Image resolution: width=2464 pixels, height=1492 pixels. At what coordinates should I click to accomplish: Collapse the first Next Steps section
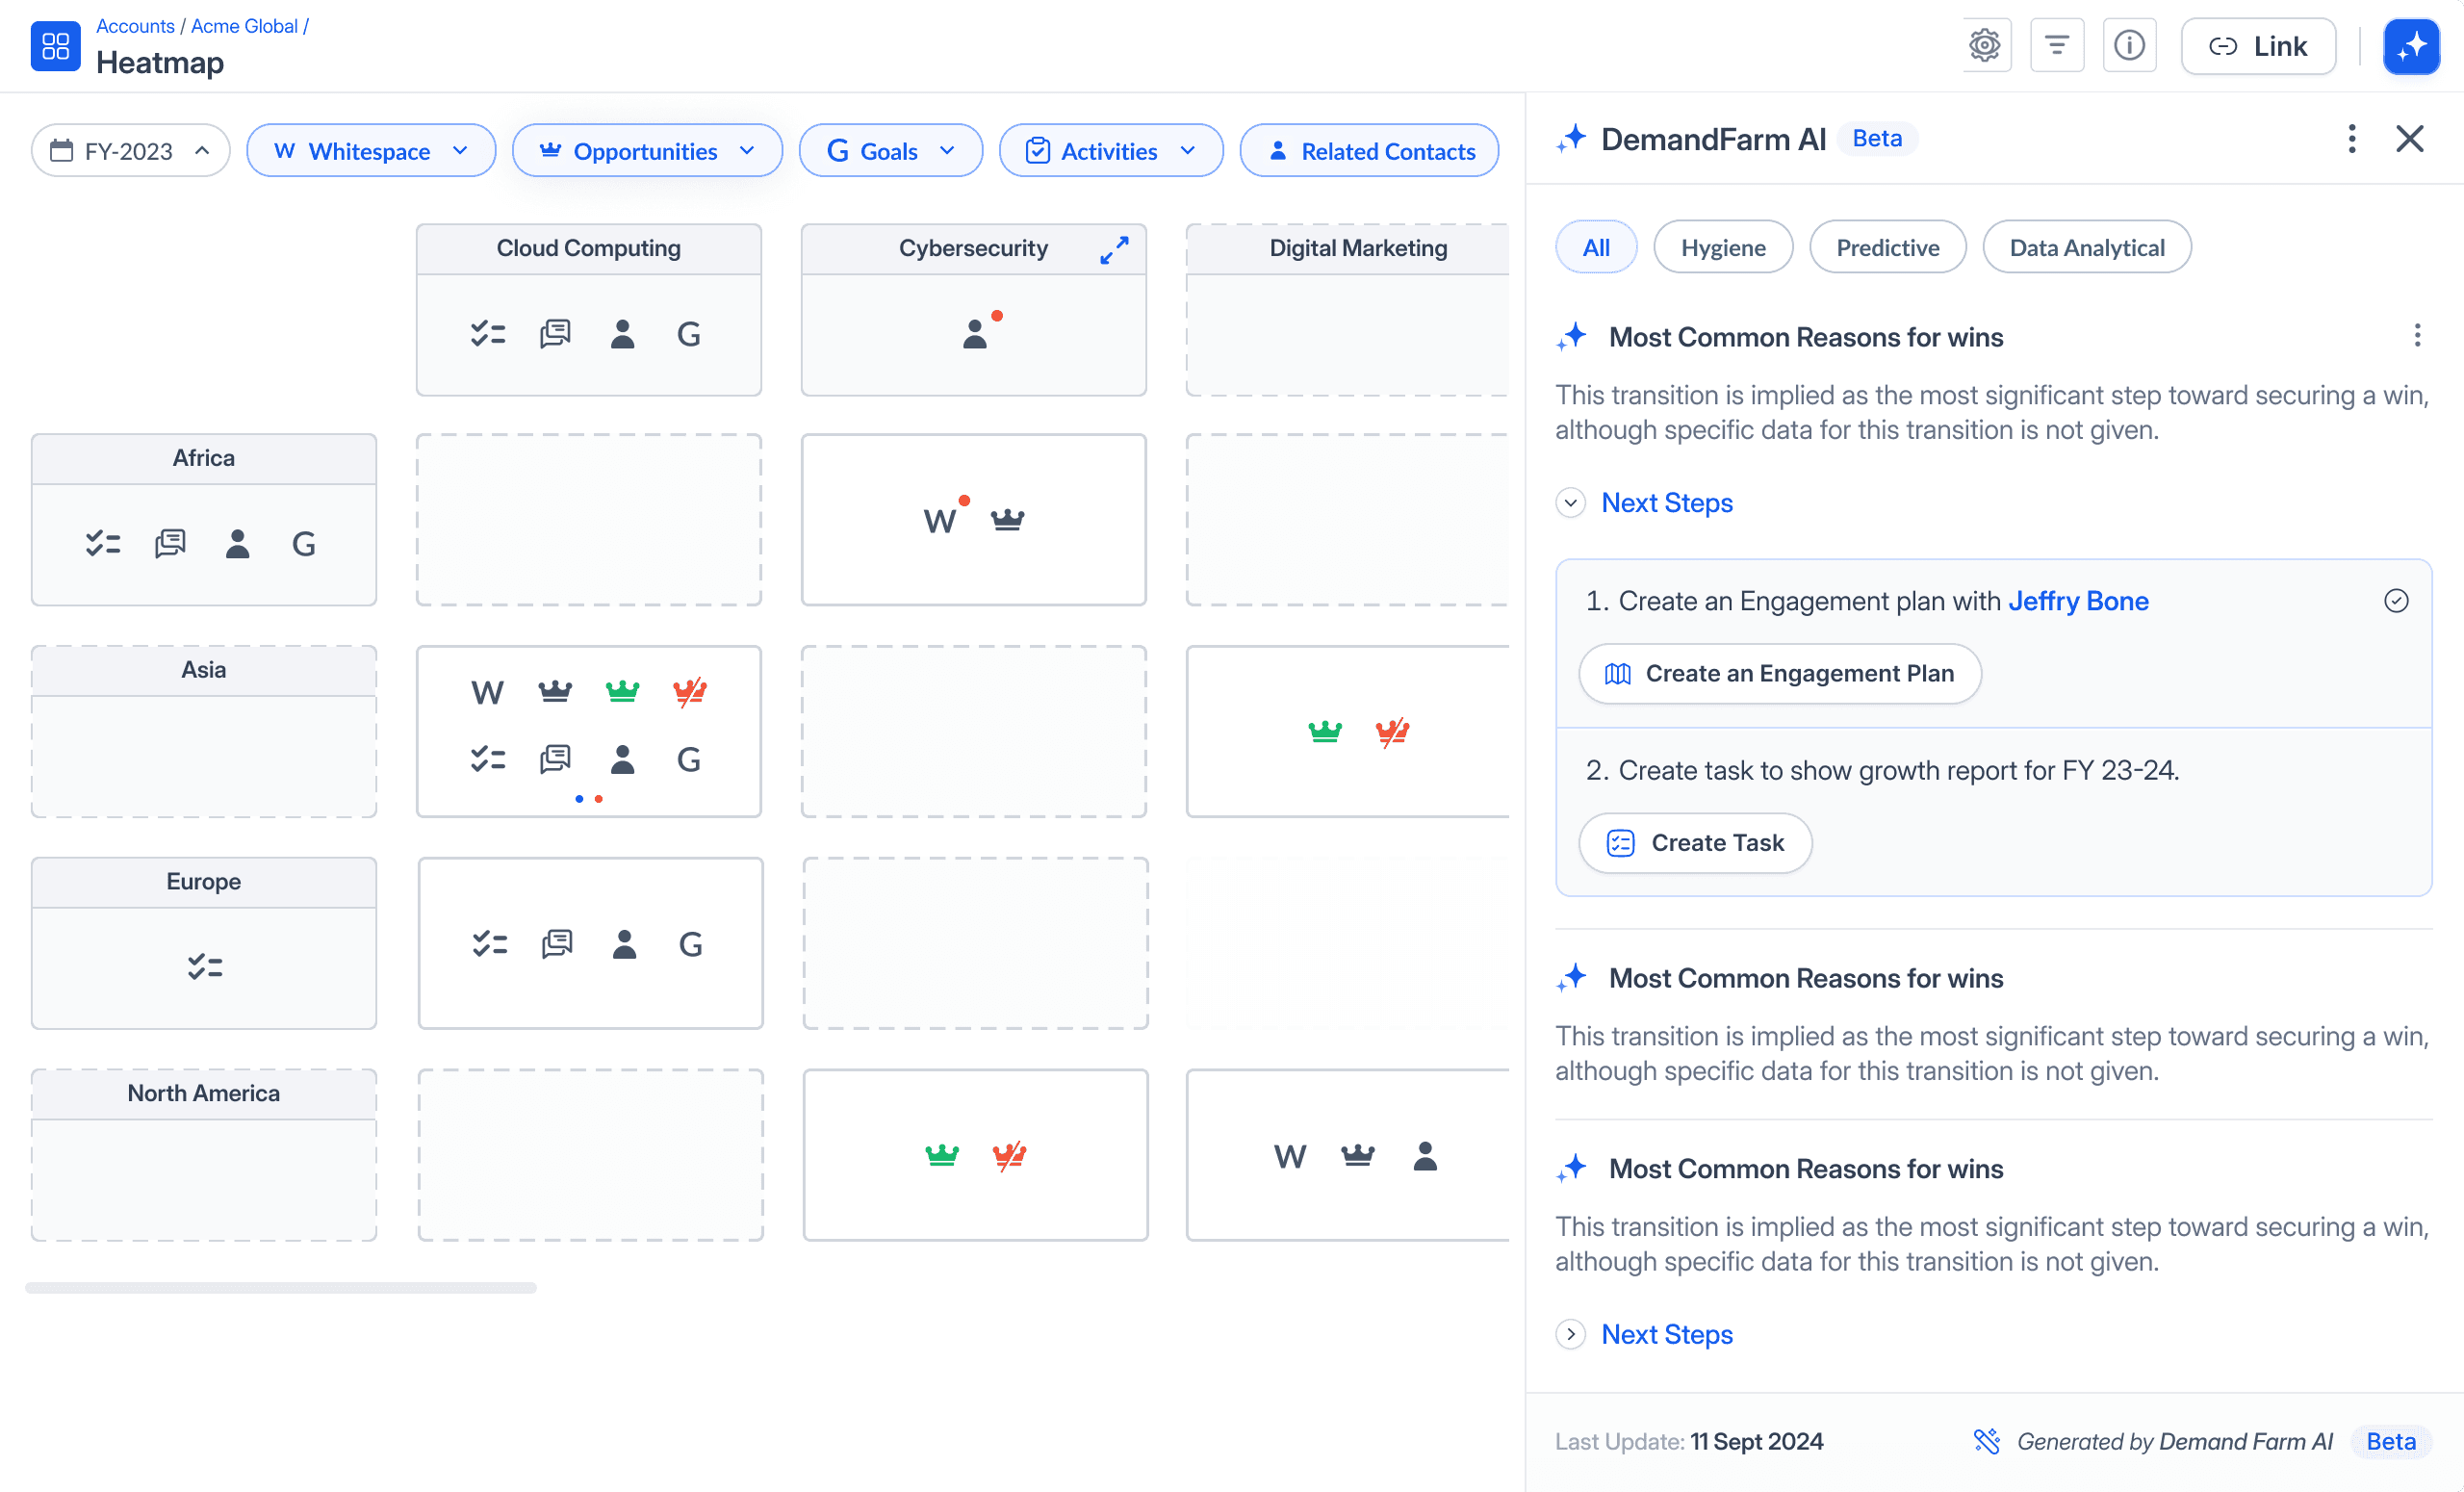coord(1570,503)
